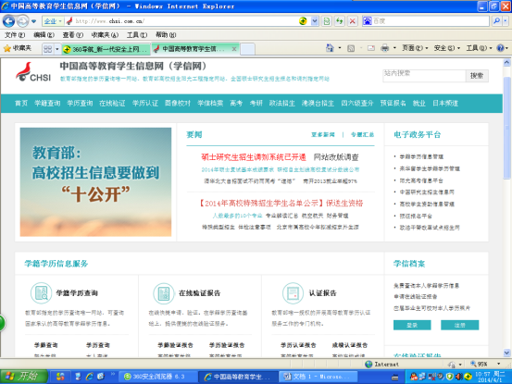Click the 学籍学历查询 round icon
Viewport: 512px width, 384px height.
(x=41, y=293)
